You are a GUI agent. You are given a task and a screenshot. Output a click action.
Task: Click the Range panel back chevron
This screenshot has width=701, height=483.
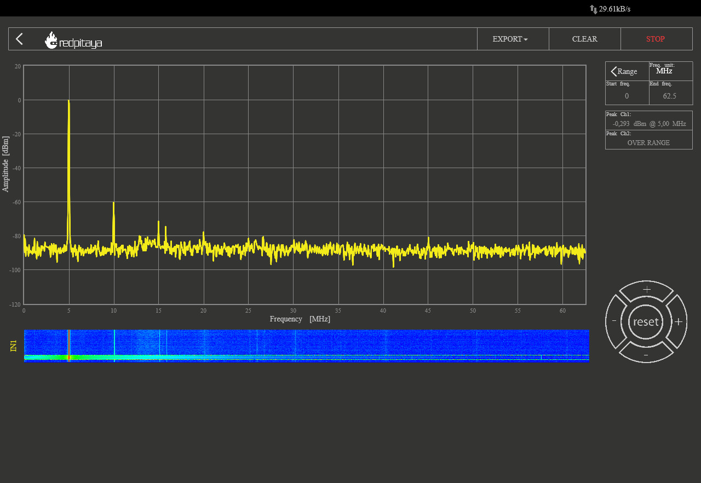pyautogui.click(x=613, y=72)
